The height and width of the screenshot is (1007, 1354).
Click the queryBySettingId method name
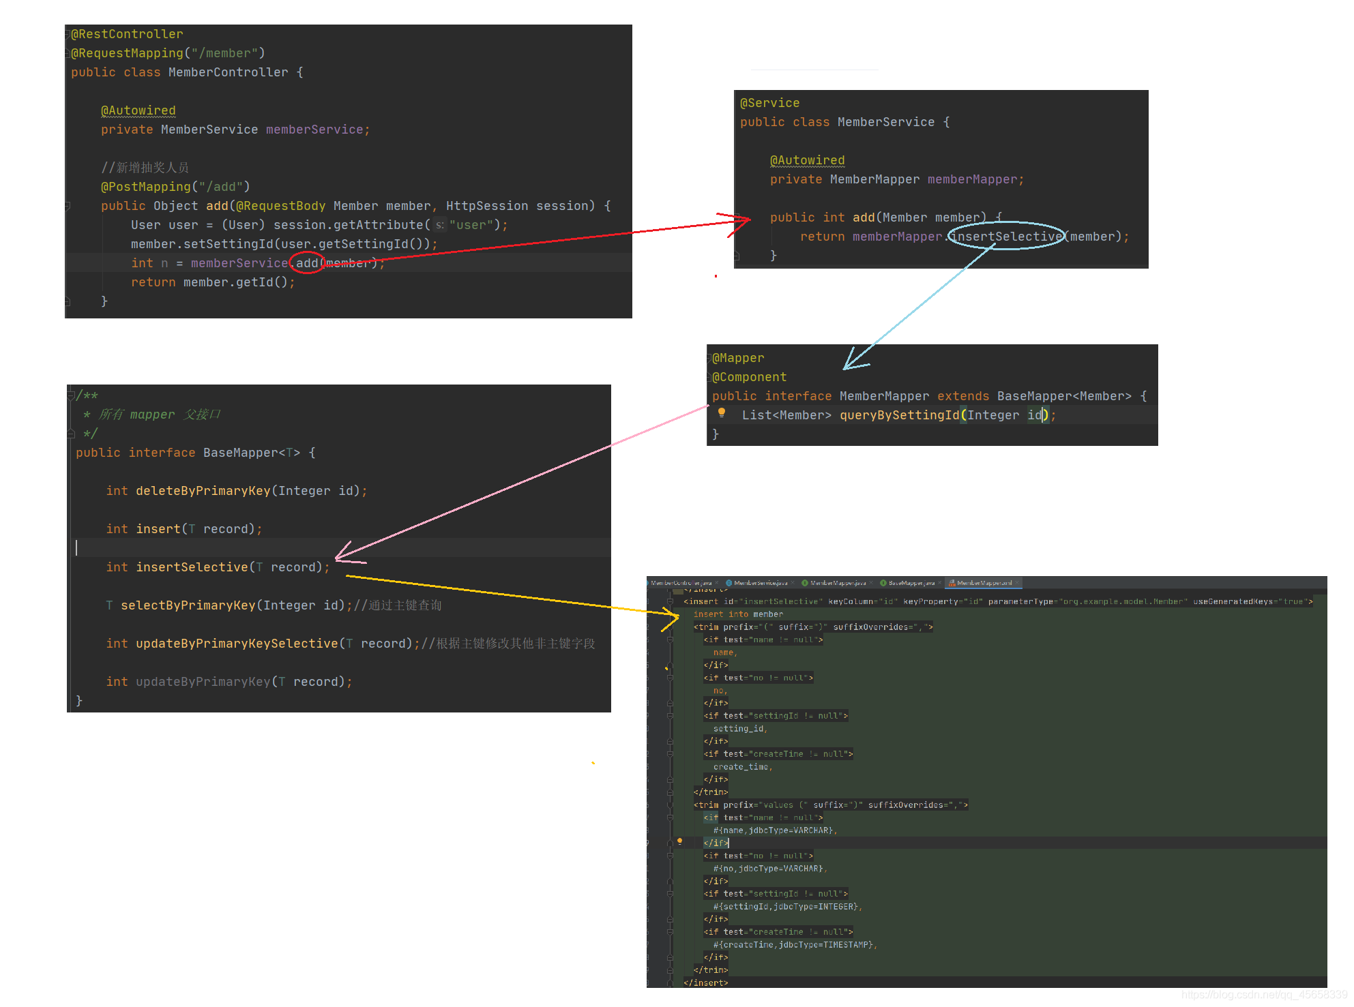pyautogui.click(x=899, y=415)
